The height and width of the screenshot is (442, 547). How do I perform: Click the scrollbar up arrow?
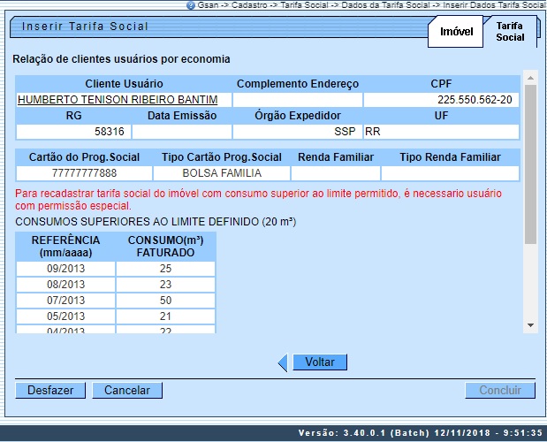(530, 77)
